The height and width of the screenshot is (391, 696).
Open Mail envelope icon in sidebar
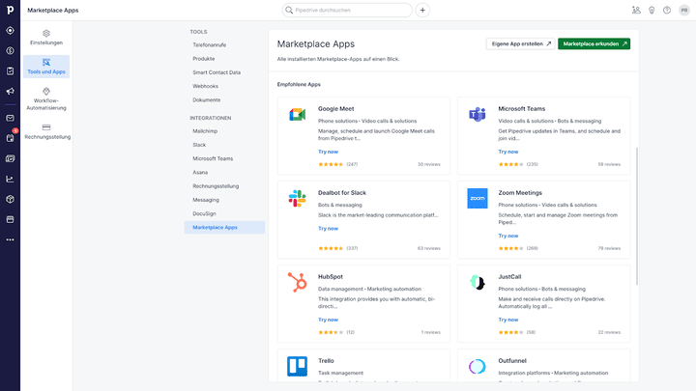pos(10,119)
